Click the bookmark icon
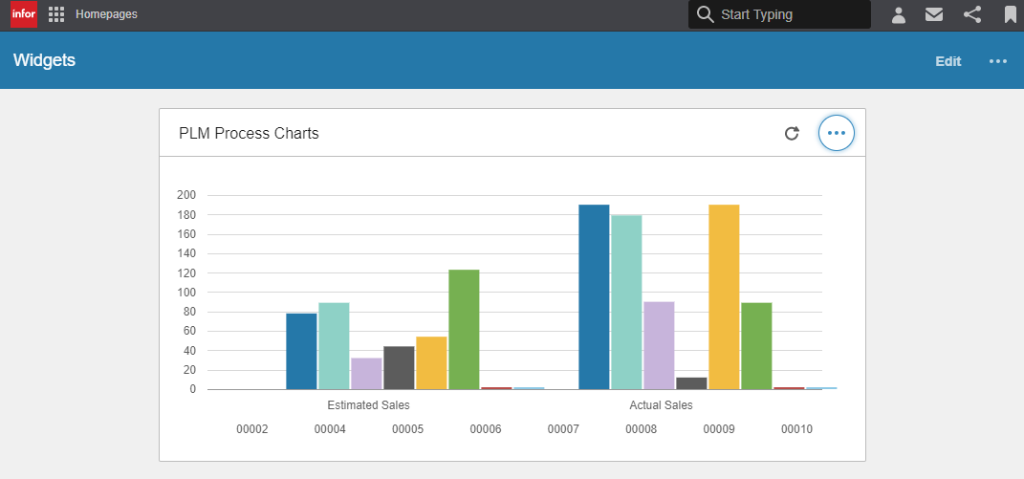This screenshot has height=479, width=1024. click(1010, 14)
